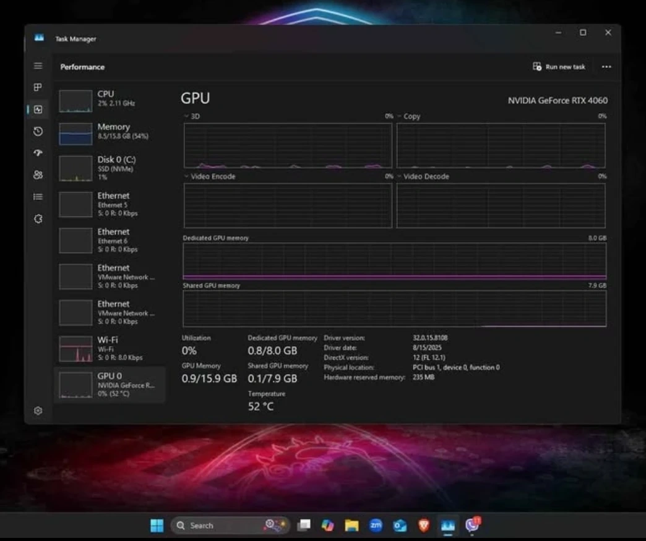Open the Users page icon

38,175
